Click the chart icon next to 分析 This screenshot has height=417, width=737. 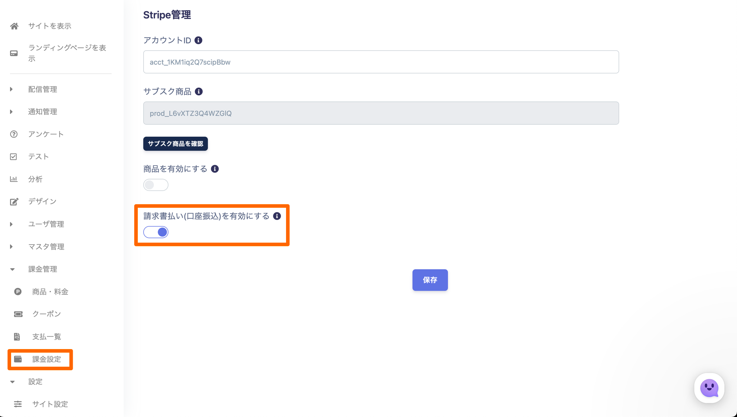point(14,179)
